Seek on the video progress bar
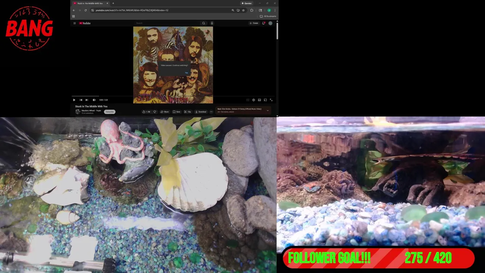Viewport: 485px width, 273px height. click(x=172, y=97)
